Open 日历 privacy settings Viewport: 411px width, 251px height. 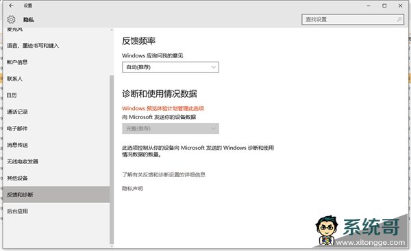point(12,95)
